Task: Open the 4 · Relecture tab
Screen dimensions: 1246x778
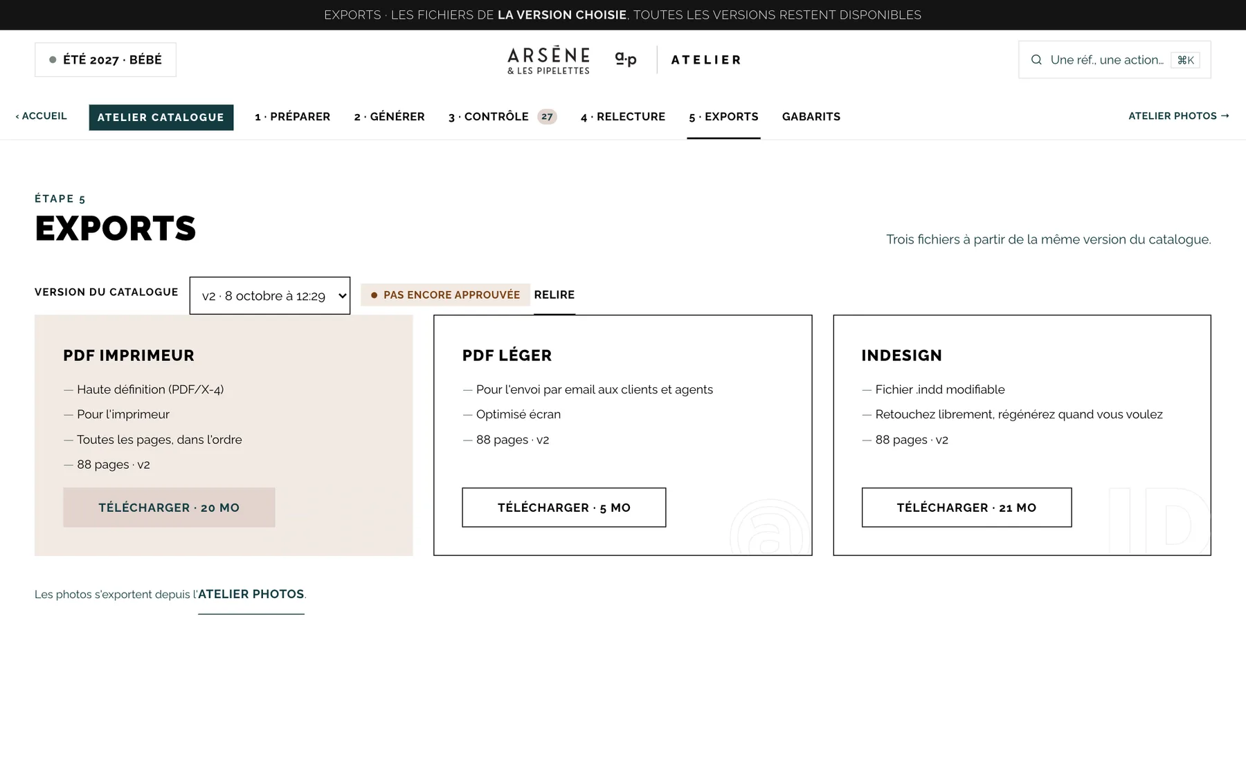Action: [622, 117]
